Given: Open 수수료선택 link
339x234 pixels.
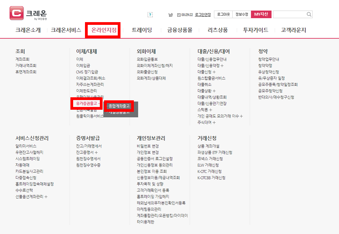Looking at the screenshot, I should coord(24,190).
